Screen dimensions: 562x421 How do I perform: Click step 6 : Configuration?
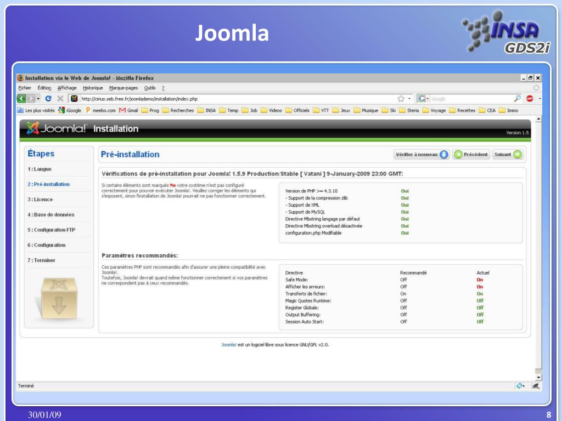tap(47, 245)
